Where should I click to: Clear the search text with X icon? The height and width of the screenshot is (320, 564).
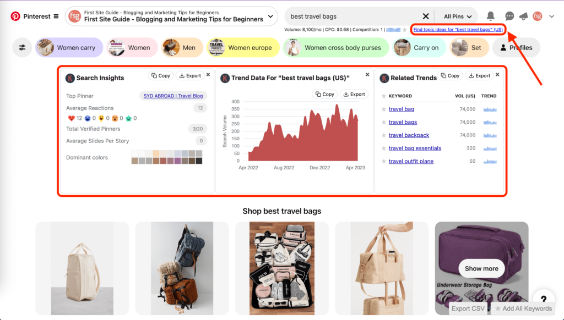coord(426,16)
